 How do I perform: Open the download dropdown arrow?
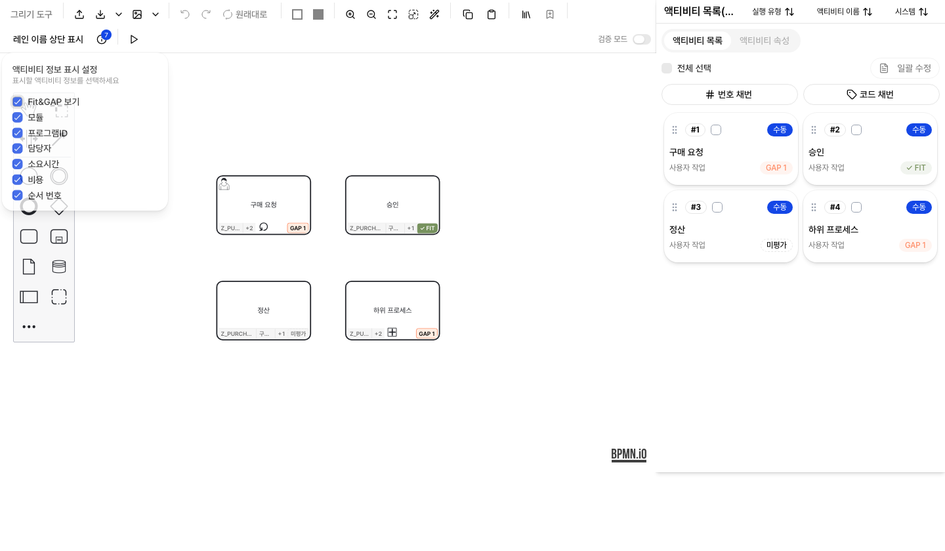tap(119, 14)
